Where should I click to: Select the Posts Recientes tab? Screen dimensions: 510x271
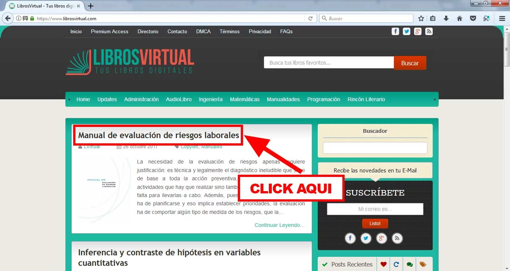click(347, 264)
